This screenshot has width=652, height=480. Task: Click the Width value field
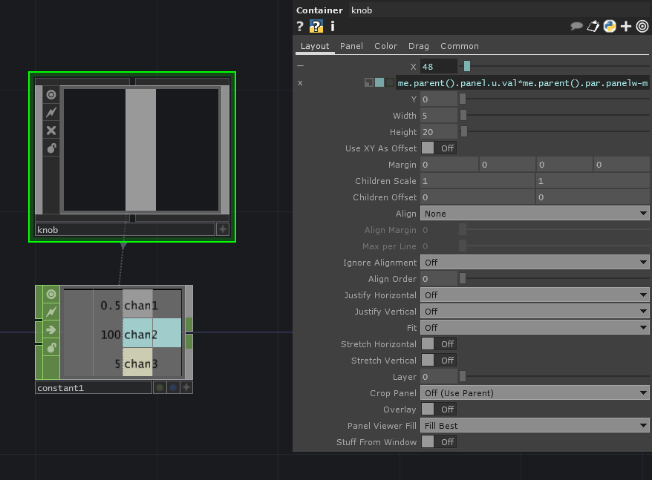coord(438,116)
